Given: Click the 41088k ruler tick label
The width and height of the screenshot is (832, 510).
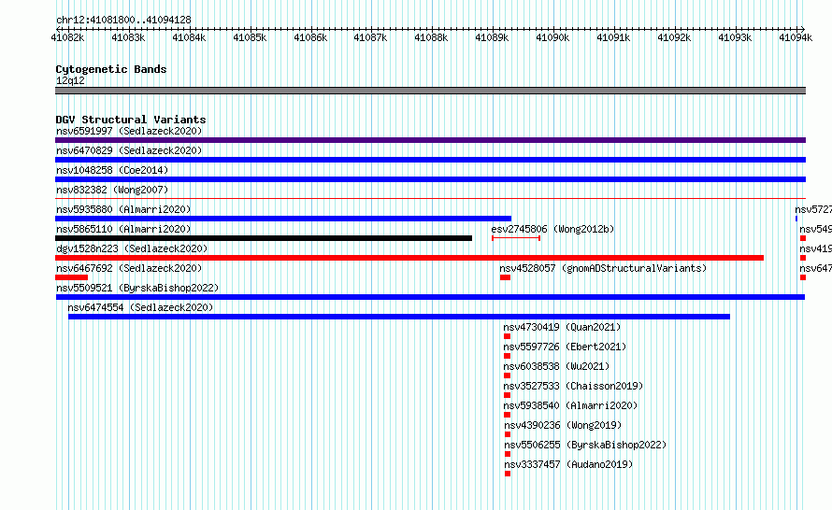Looking at the screenshot, I should (x=431, y=37).
